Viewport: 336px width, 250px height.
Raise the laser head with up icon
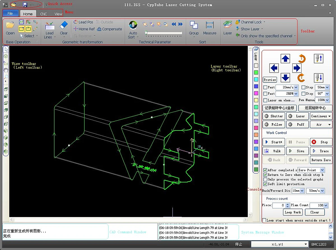point(319,59)
